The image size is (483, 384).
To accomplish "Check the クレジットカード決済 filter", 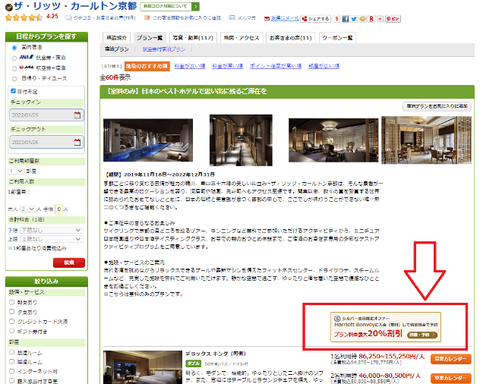I will (x=11, y=321).
